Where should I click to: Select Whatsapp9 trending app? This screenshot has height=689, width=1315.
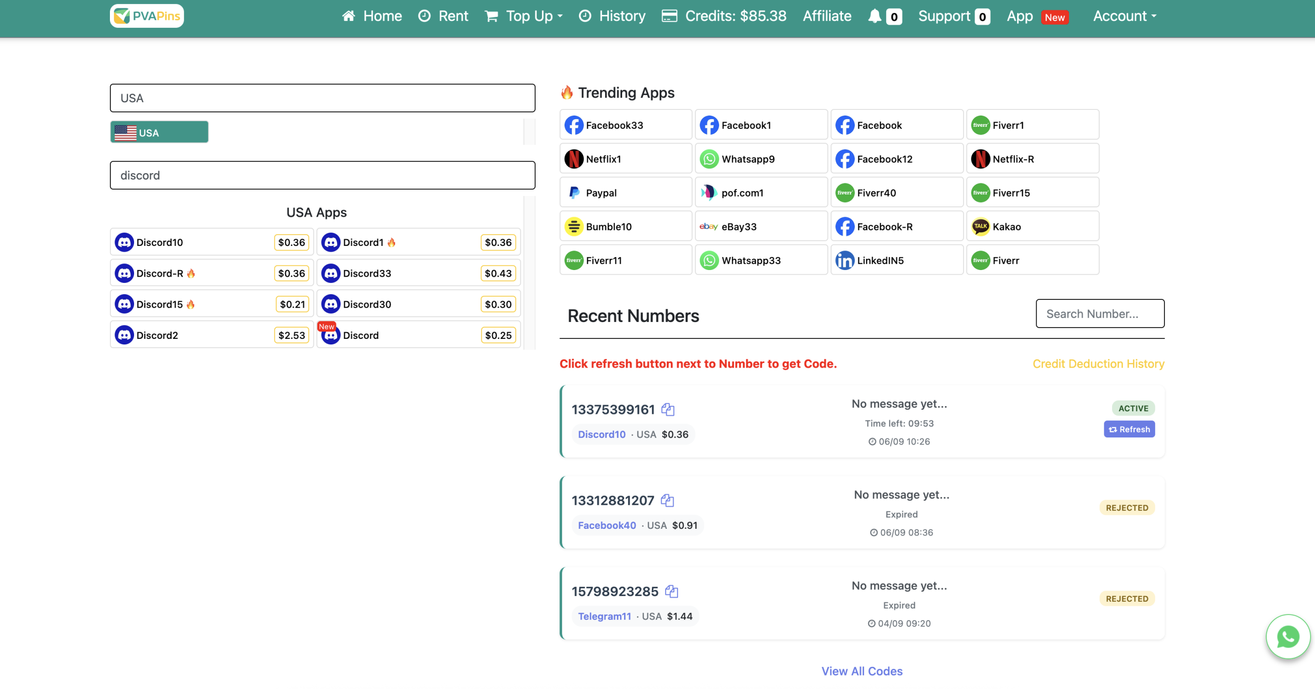[761, 159]
